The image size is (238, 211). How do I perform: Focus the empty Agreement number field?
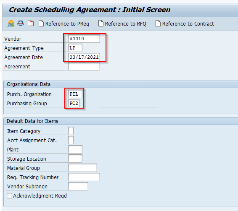[84, 66]
